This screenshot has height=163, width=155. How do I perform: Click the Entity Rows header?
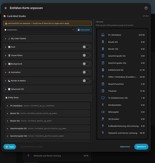(x=47, y=97)
